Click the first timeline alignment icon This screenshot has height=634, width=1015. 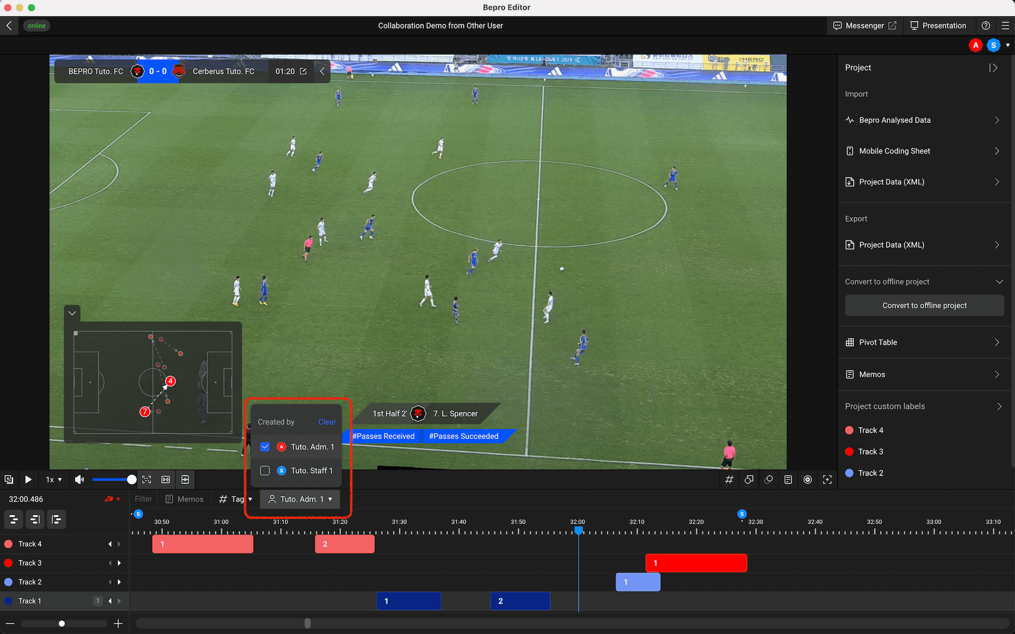coord(14,520)
